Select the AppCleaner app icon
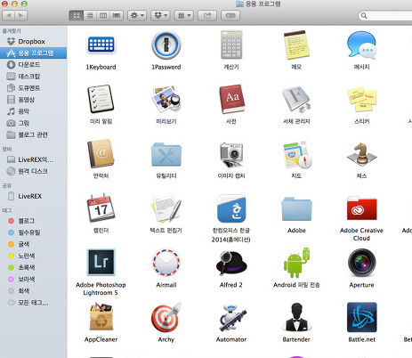412x358 pixels. pos(101,316)
